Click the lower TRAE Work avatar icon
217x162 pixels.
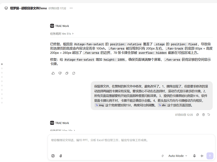(x=52, y=123)
